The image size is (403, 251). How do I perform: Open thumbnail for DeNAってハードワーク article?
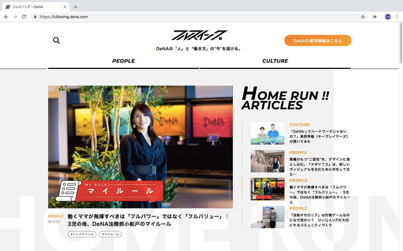267,133
